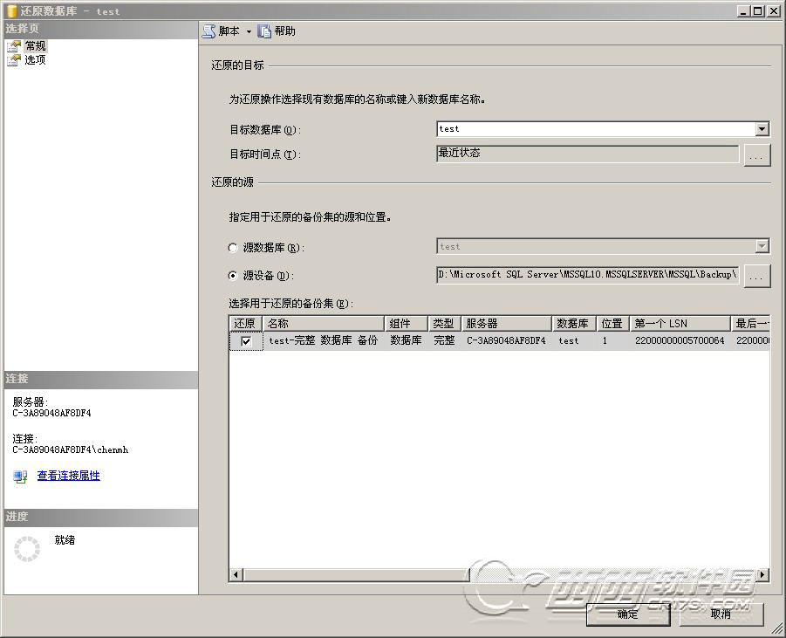The height and width of the screenshot is (638, 786).
Task: Select the 源设备 radio button
Action: pos(232,276)
